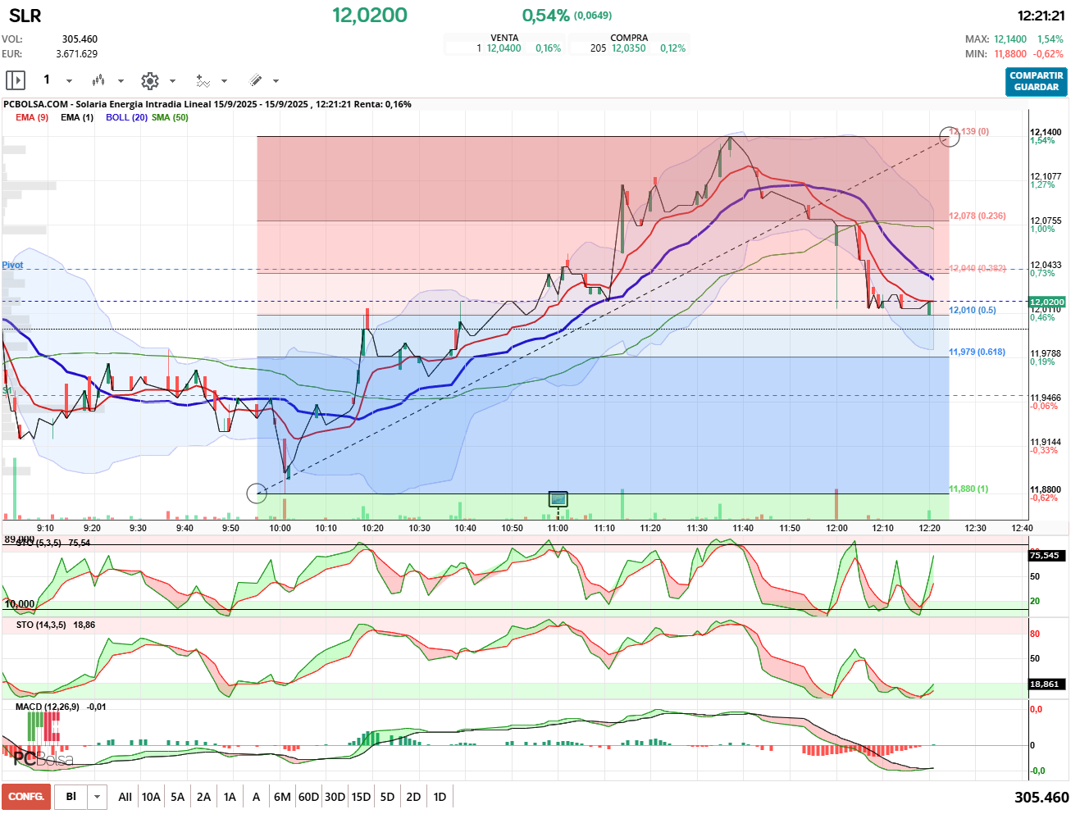Click the 12,010 (0.5) Fibonacci label

point(973,310)
